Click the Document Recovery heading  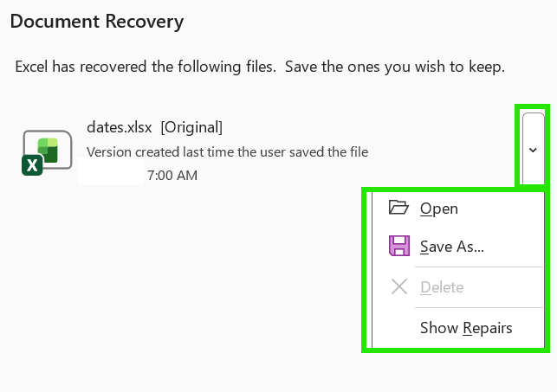click(x=97, y=22)
